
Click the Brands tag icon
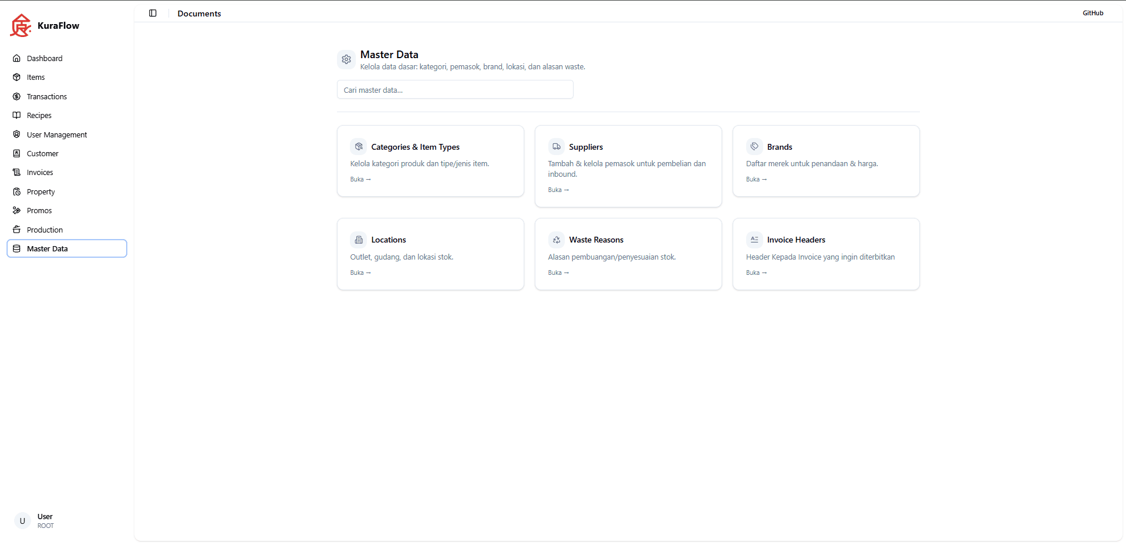(754, 146)
